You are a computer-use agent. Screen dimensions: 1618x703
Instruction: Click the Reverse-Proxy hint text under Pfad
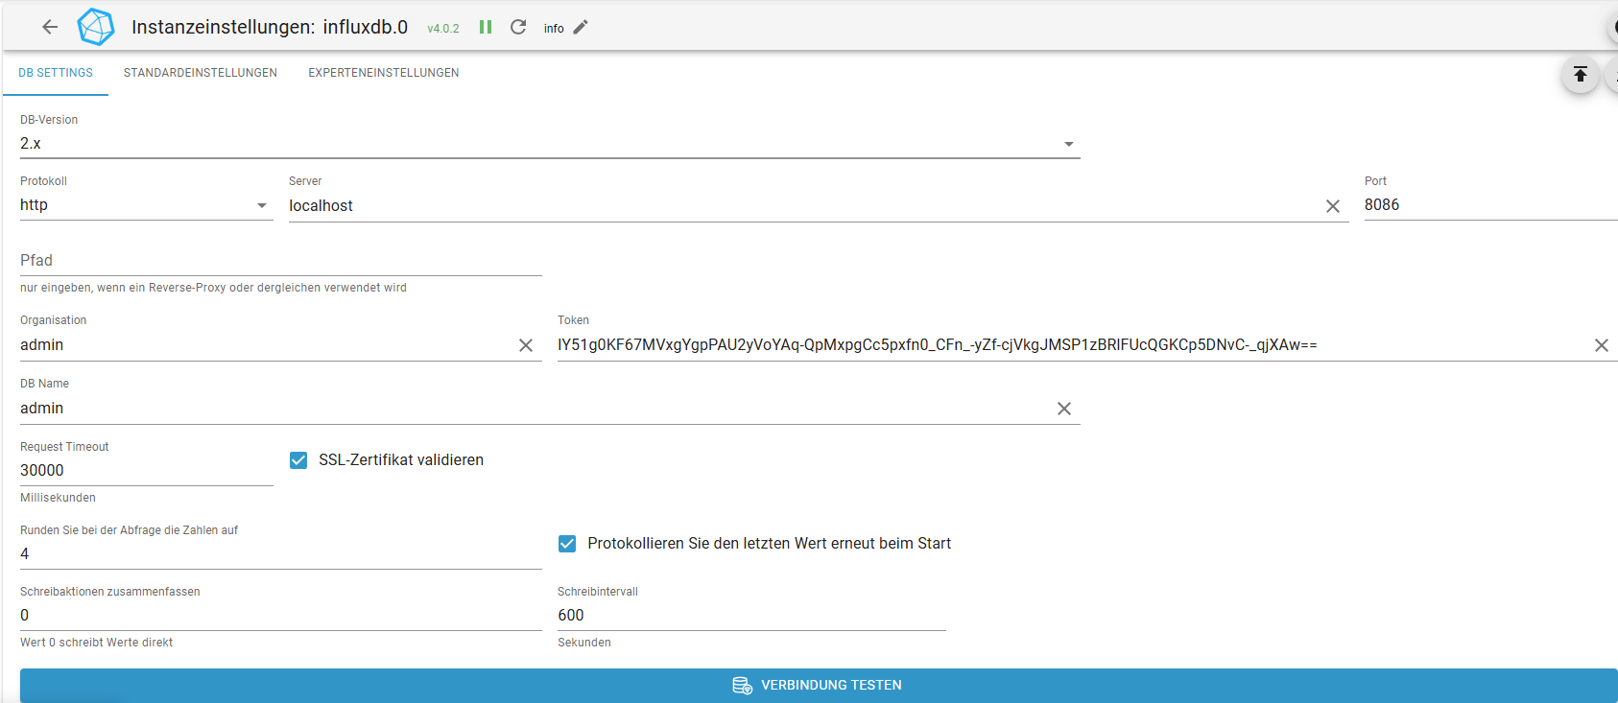point(213,288)
